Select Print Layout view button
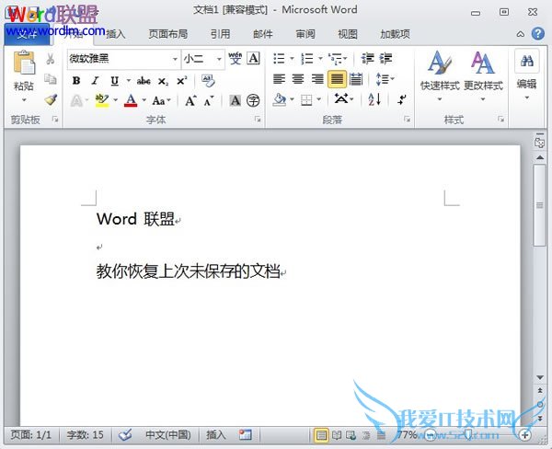The image size is (552, 449). 321,435
